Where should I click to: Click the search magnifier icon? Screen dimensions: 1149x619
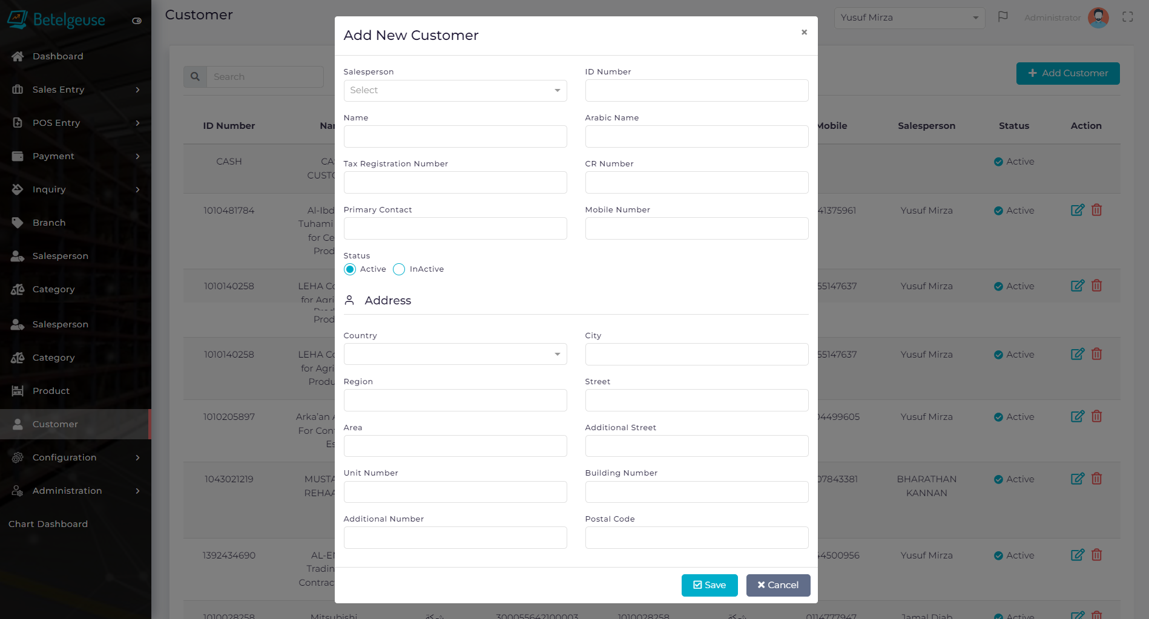coord(194,76)
